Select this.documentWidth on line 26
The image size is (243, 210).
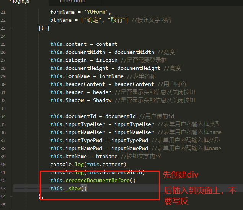pos(78,52)
